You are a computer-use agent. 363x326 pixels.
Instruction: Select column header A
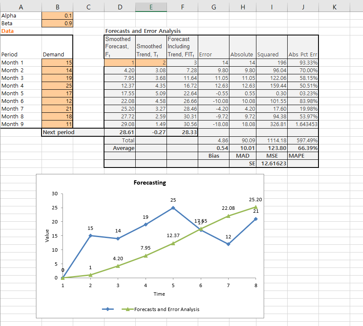pyautogui.click(x=21, y=7)
